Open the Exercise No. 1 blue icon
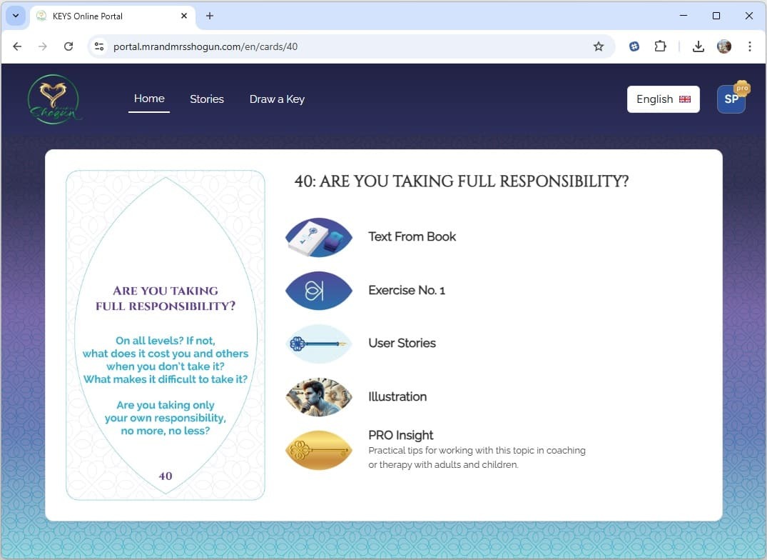Viewport: 767px width, 560px height. click(x=318, y=291)
